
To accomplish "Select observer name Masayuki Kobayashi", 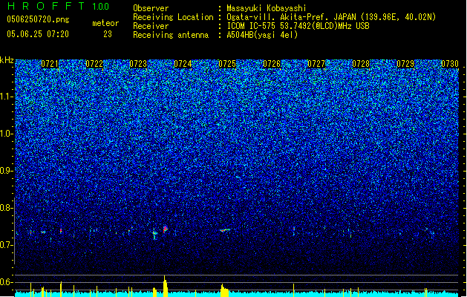I will (x=267, y=8).
